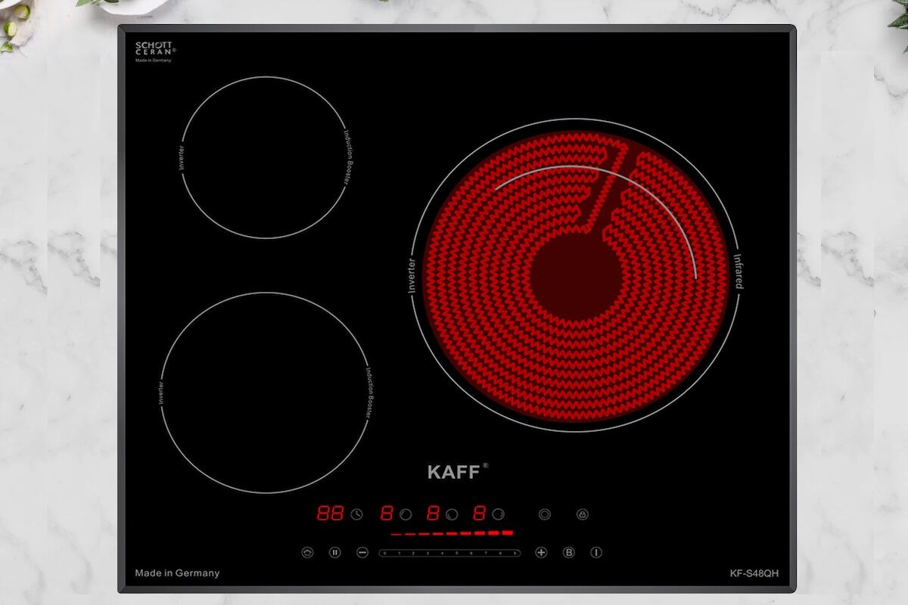Image resolution: width=908 pixels, height=605 pixels.
Task: Tap number 9 on the power slider
Action: [515, 553]
